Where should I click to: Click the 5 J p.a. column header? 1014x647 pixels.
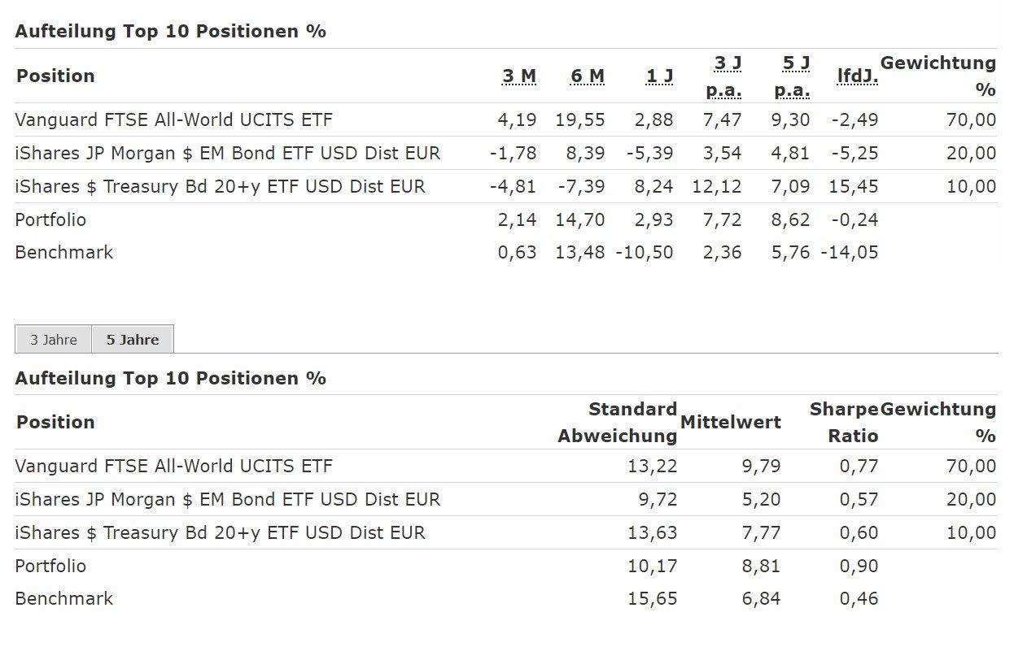792,76
